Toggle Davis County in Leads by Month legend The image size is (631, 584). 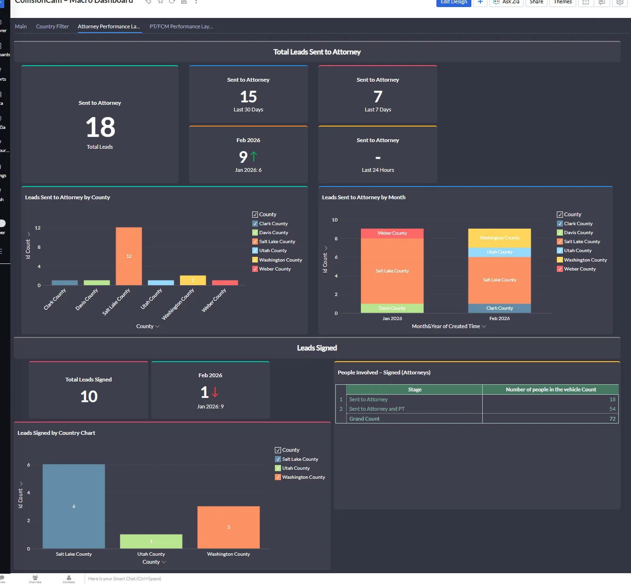click(560, 232)
